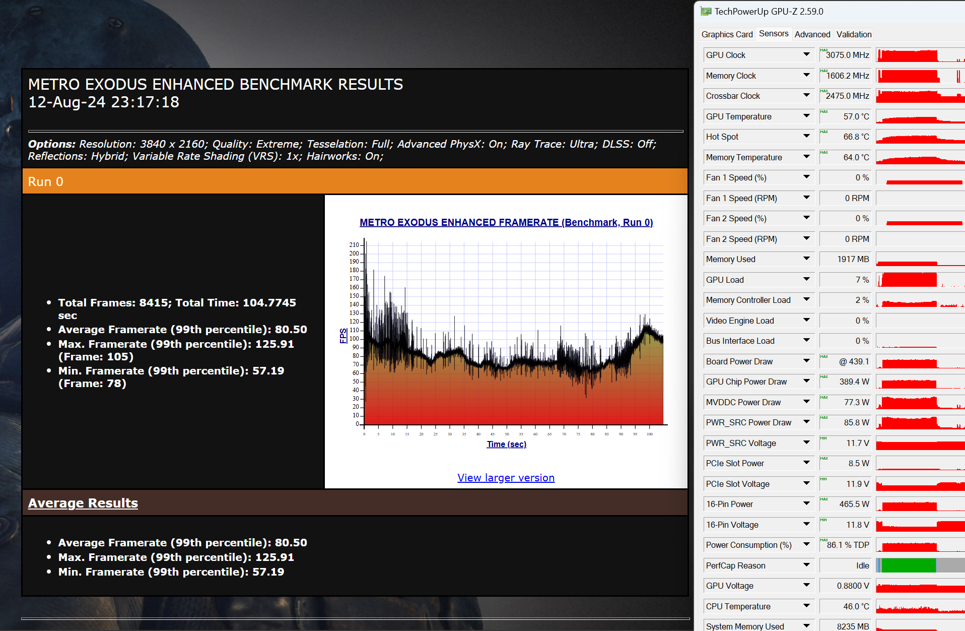Expand the Fan 1 Speed (%) dropdown
965x631 pixels.
[806, 177]
